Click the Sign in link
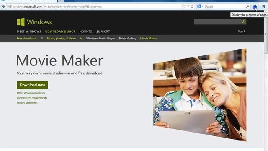The image size is (268, 151). 242,31
